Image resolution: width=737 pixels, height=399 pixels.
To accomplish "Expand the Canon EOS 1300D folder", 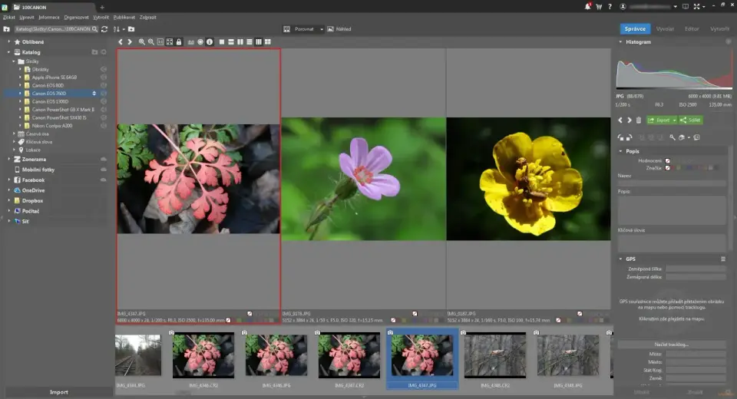I will coord(21,101).
